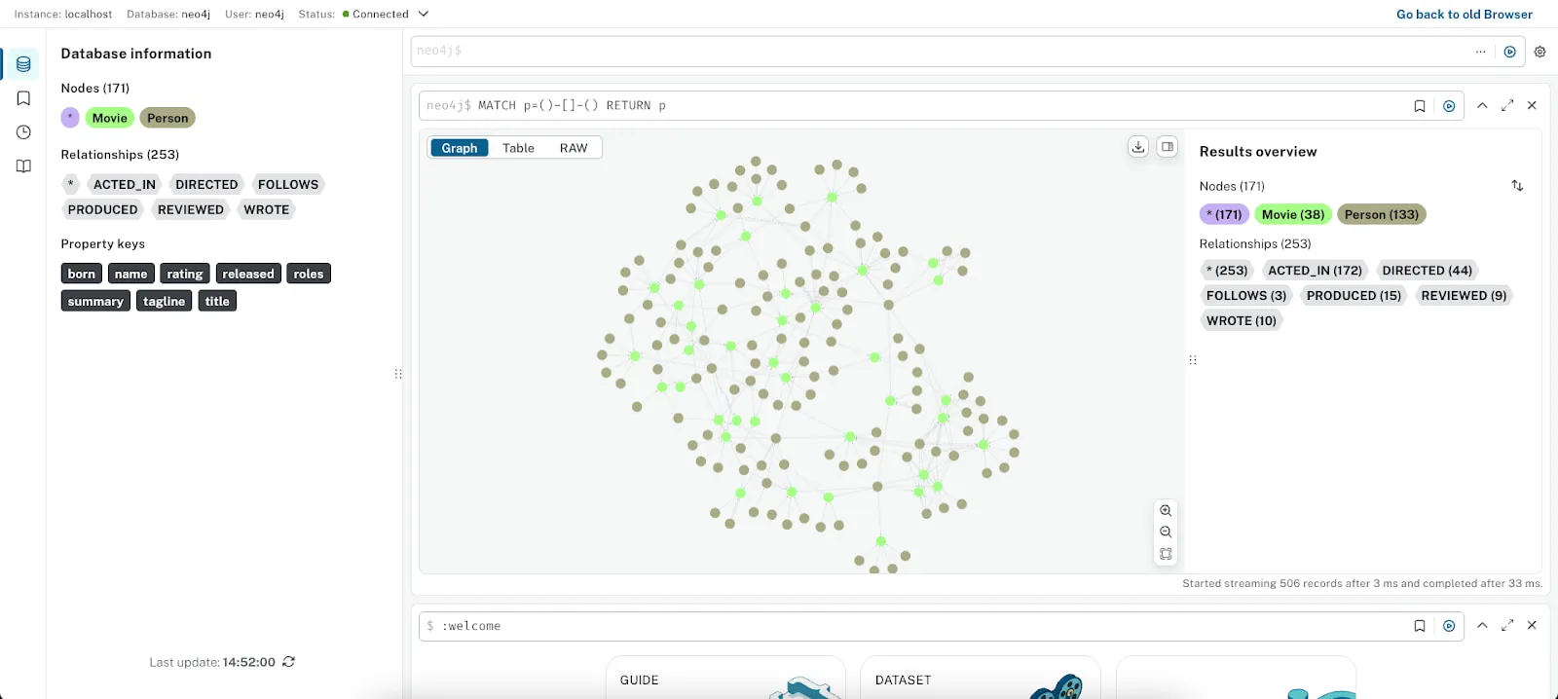The image size is (1558, 699).
Task: Close the MATCH query frame
Action: point(1532,105)
